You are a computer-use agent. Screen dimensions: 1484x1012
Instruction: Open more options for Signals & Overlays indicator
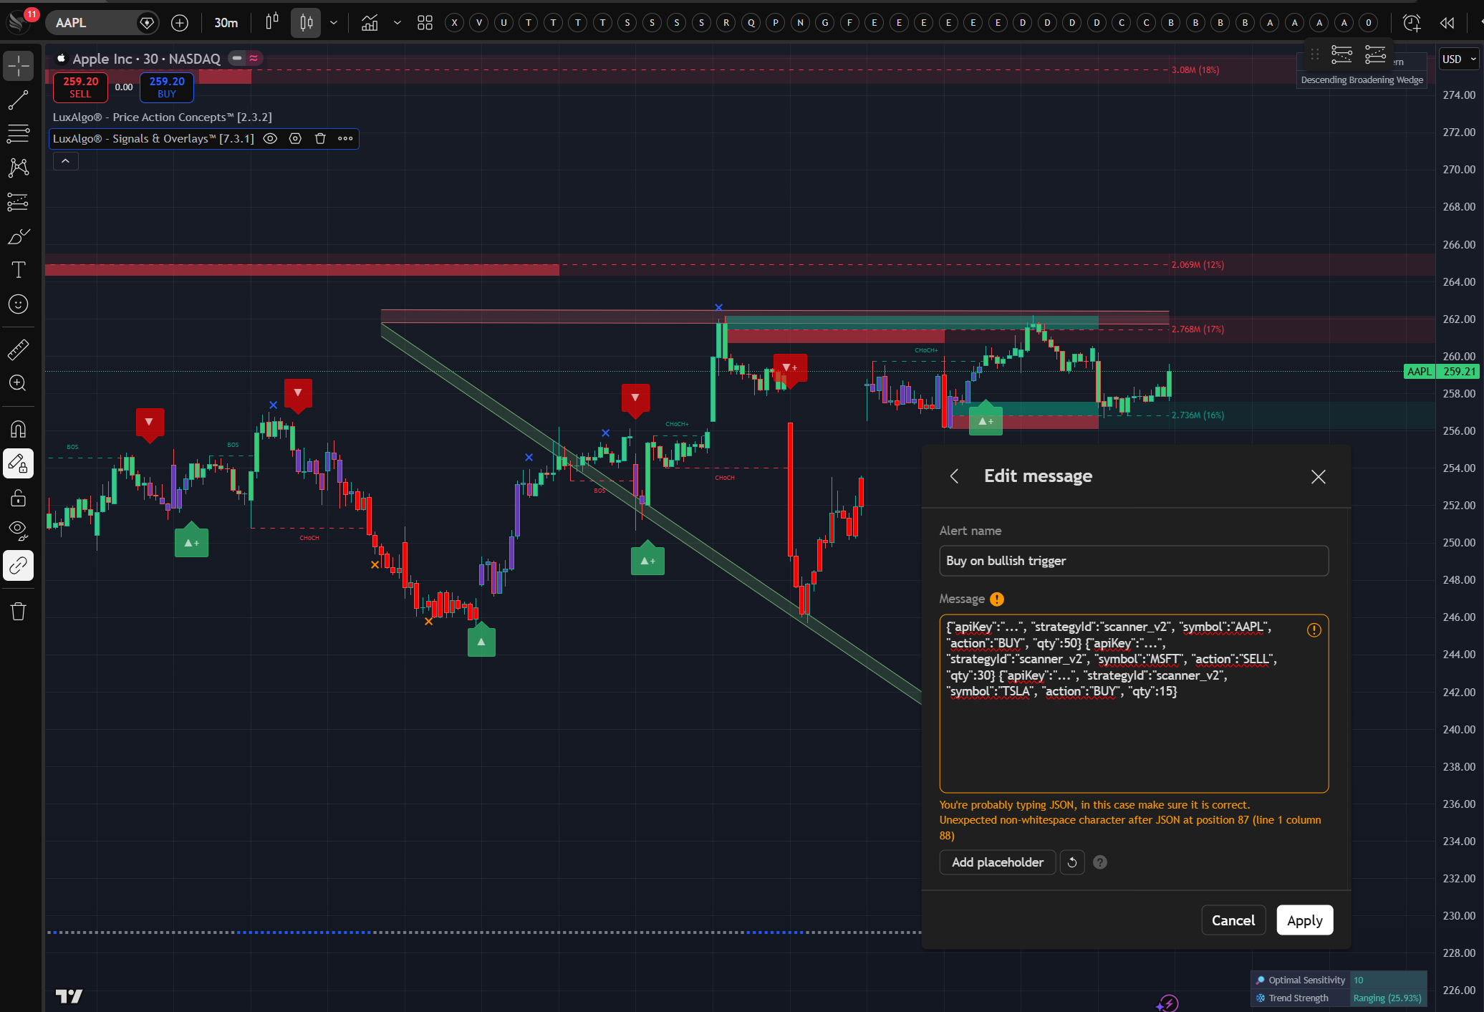click(346, 138)
